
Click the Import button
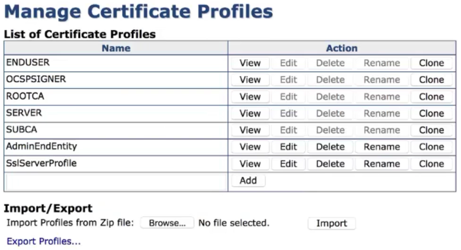point(331,223)
